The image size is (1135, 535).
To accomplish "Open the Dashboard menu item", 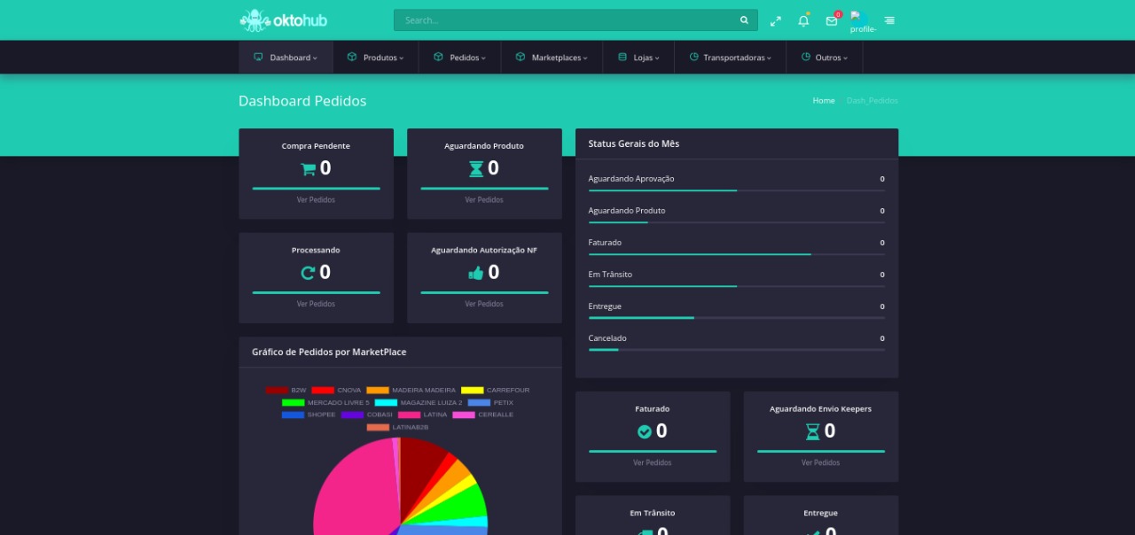I will 286,58.
